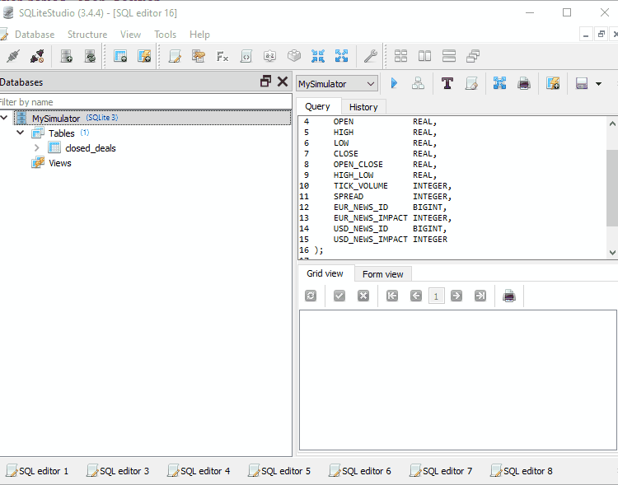The width and height of the screenshot is (618, 485).
Task: Open the Database menu
Action: click(35, 35)
